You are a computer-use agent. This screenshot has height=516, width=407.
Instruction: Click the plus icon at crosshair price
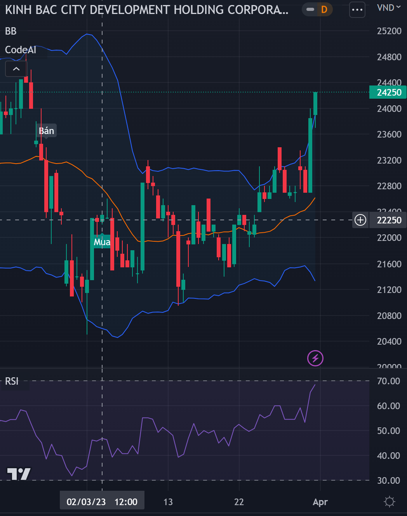coord(360,220)
